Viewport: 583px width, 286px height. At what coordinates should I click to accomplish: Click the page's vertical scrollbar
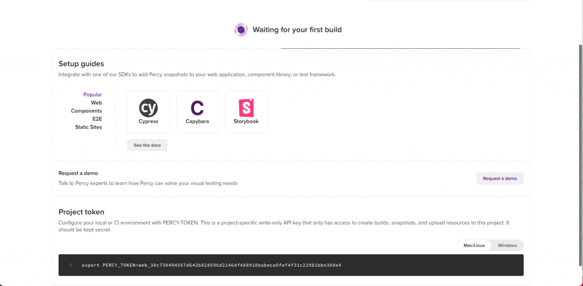(x=580, y=155)
